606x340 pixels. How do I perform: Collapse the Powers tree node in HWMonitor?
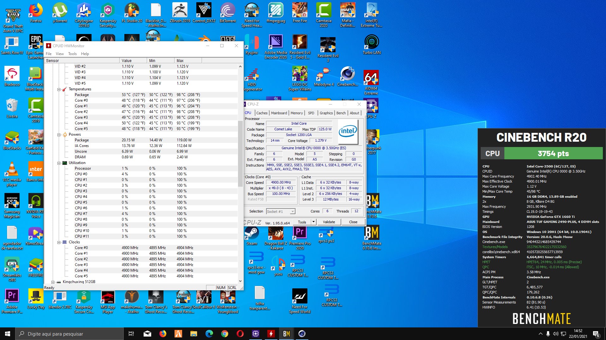(59, 135)
